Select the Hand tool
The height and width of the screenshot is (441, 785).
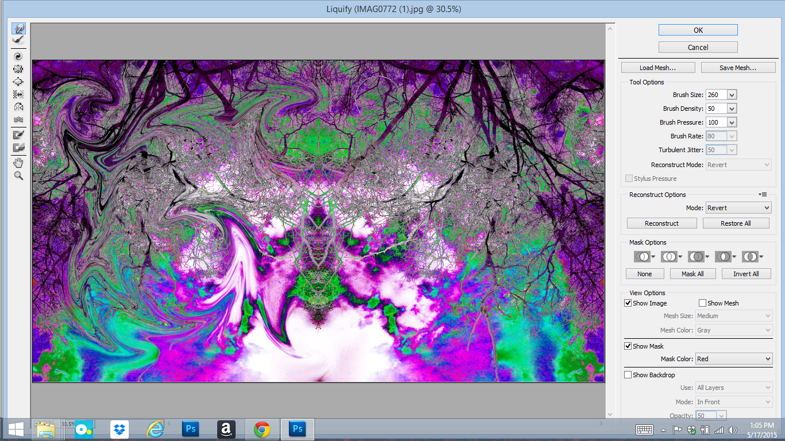[x=18, y=163]
